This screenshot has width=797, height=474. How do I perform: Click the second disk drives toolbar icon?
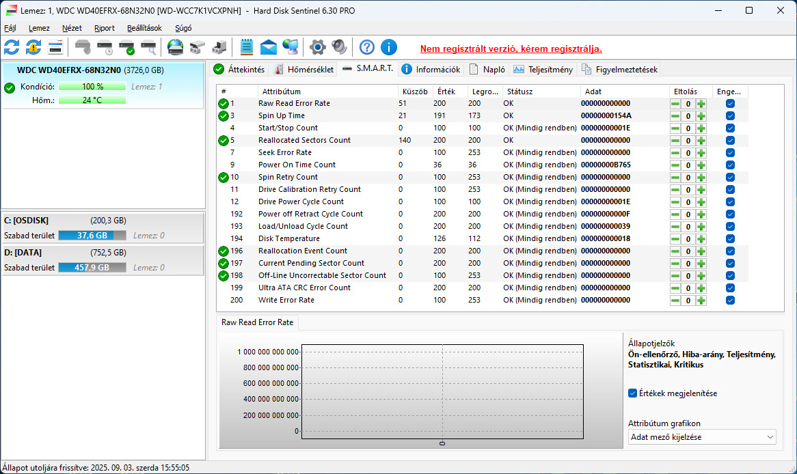pyautogui.click(x=219, y=47)
